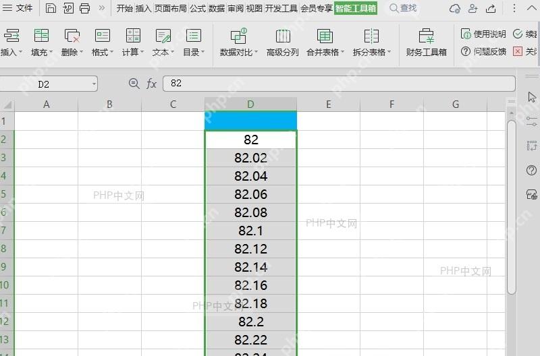Click the print icon
The width and height of the screenshot is (540, 356).
click(x=85, y=8)
